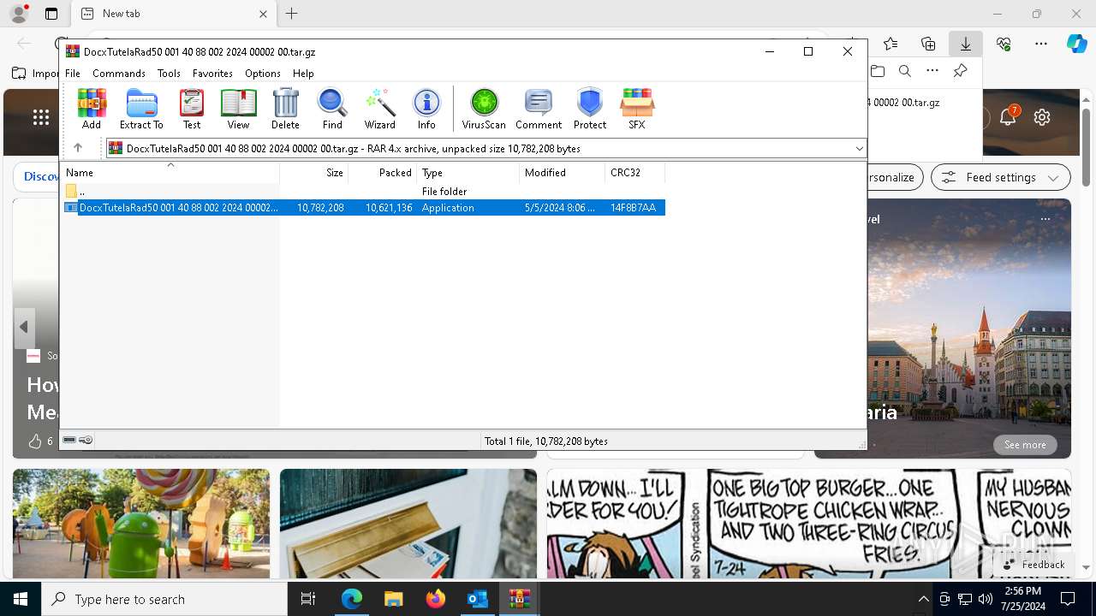Open Edge Copilot icon
This screenshot has width=1096, height=616.
point(1076,44)
